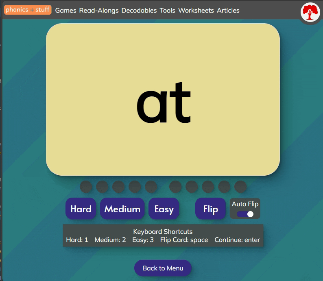The width and height of the screenshot is (323, 281).
Task: Click the last progress dot
Action: pos(240,187)
